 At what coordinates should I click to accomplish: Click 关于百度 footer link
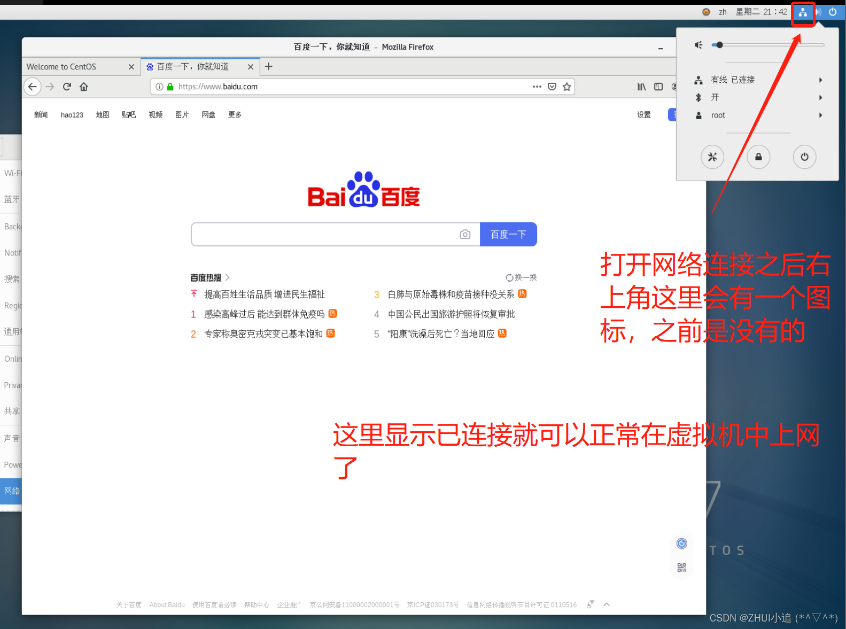[x=129, y=605]
